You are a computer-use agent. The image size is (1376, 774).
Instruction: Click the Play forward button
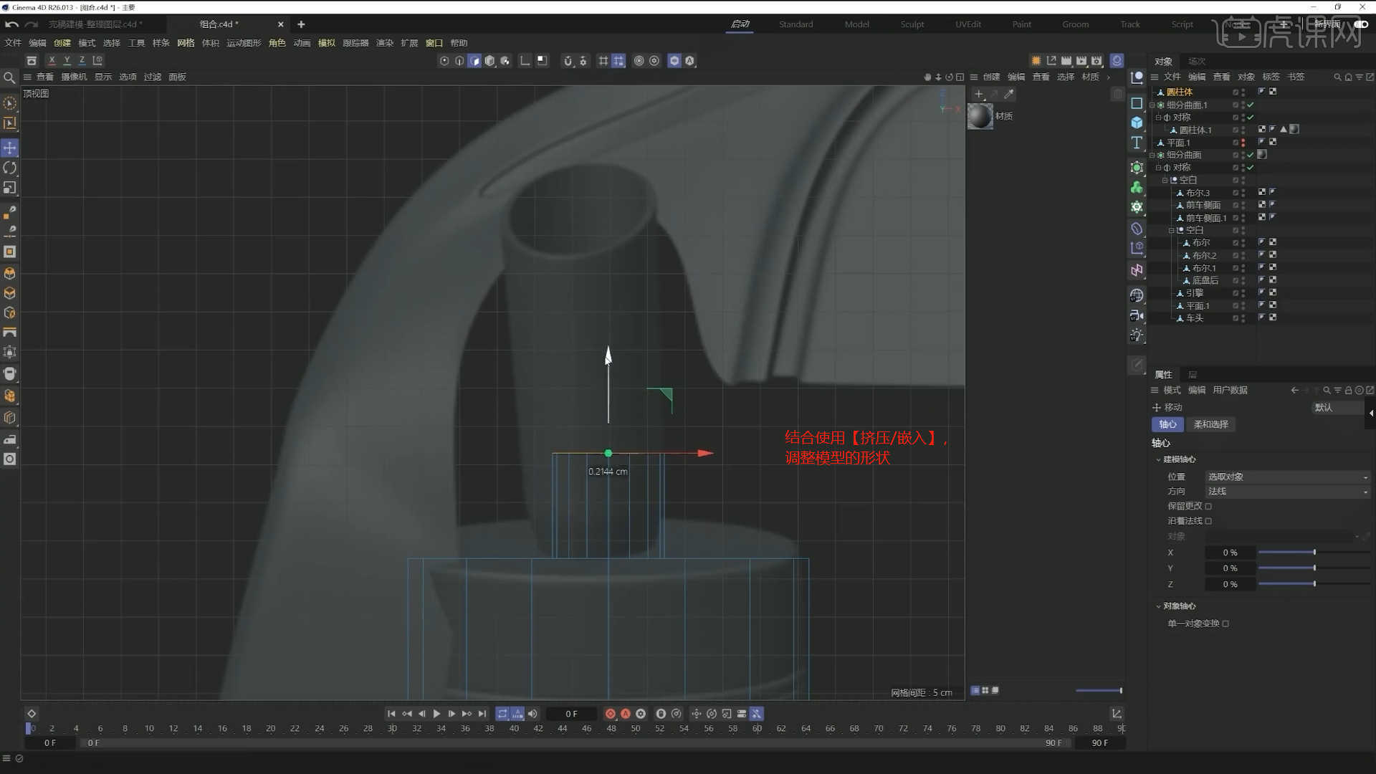(436, 714)
